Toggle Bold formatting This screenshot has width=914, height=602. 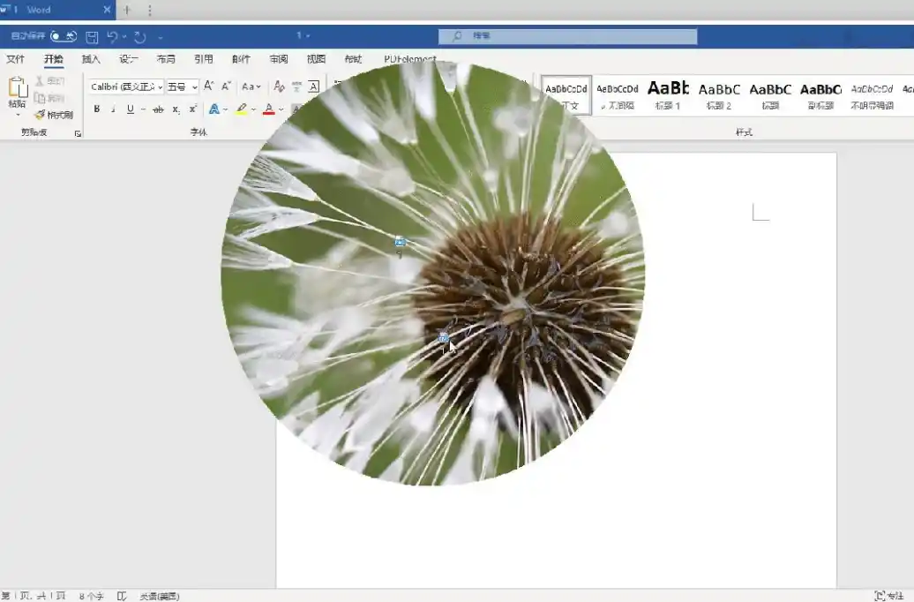(x=96, y=109)
